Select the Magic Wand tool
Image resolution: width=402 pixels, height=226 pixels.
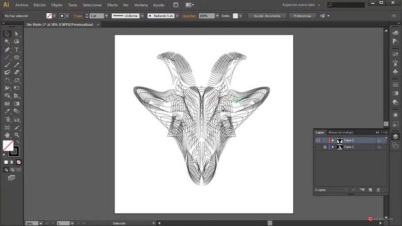point(7,41)
